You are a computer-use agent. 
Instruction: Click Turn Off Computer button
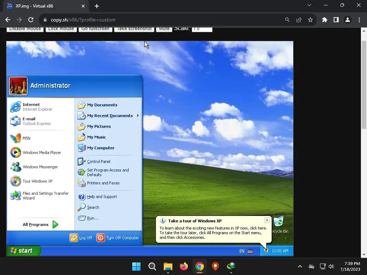tap(118, 238)
